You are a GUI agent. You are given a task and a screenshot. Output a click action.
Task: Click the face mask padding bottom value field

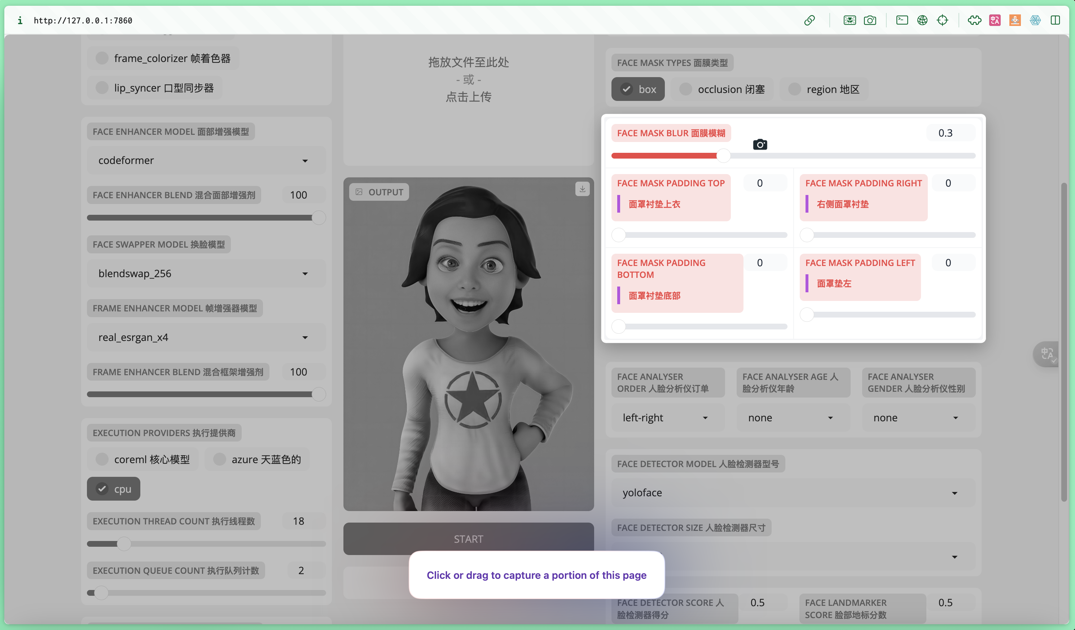click(x=765, y=263)
